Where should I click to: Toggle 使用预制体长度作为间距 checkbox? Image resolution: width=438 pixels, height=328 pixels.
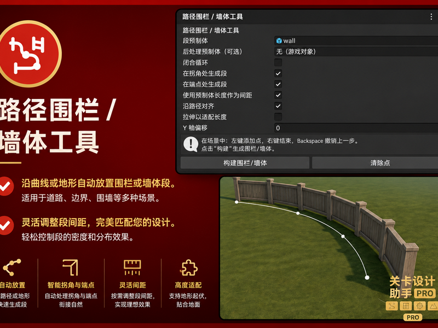pyautogui.click(x=278, y=95)
